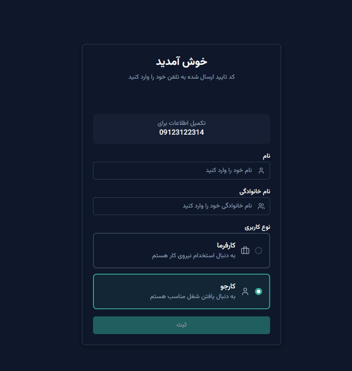
Task: Click the کد تایید ارسال شده subtitle text
Action: [182, 77]
